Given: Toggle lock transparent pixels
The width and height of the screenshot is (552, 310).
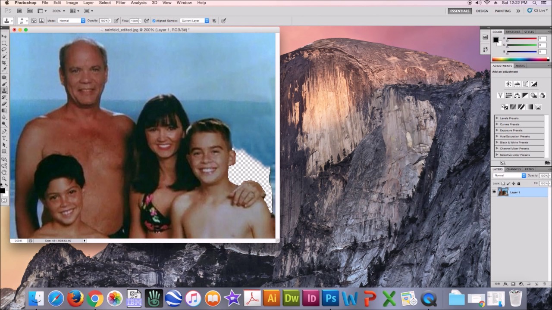Looking at the screenshot, I should pyautogui.click(x=503, y=183).
